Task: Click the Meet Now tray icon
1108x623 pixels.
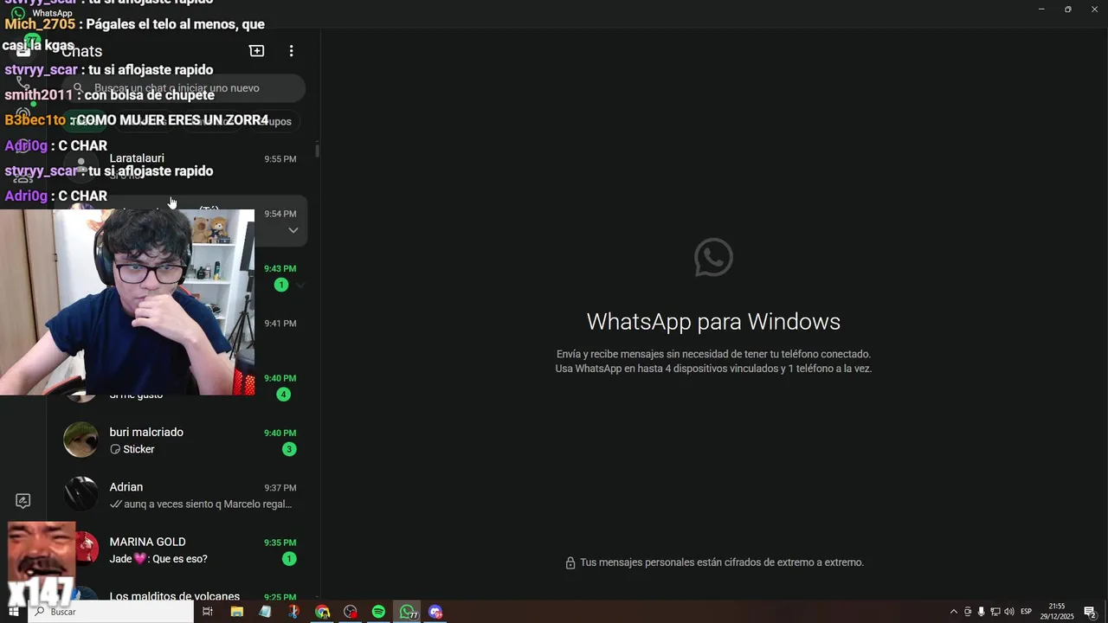Action: click(x=968, y=612)
